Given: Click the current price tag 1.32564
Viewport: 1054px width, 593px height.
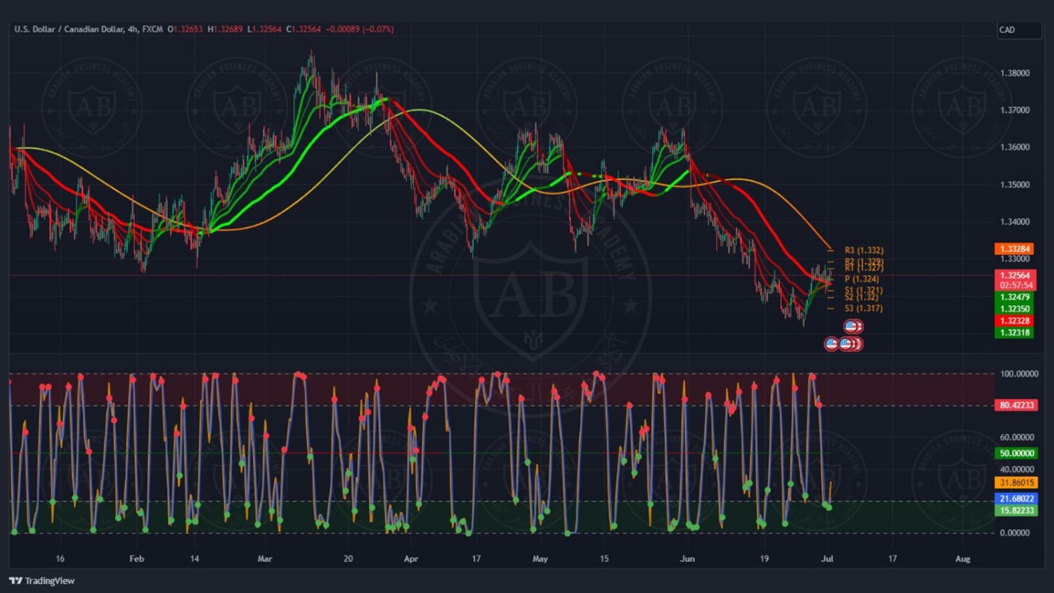Looking at the screenshot, I should click(1014, 275).
